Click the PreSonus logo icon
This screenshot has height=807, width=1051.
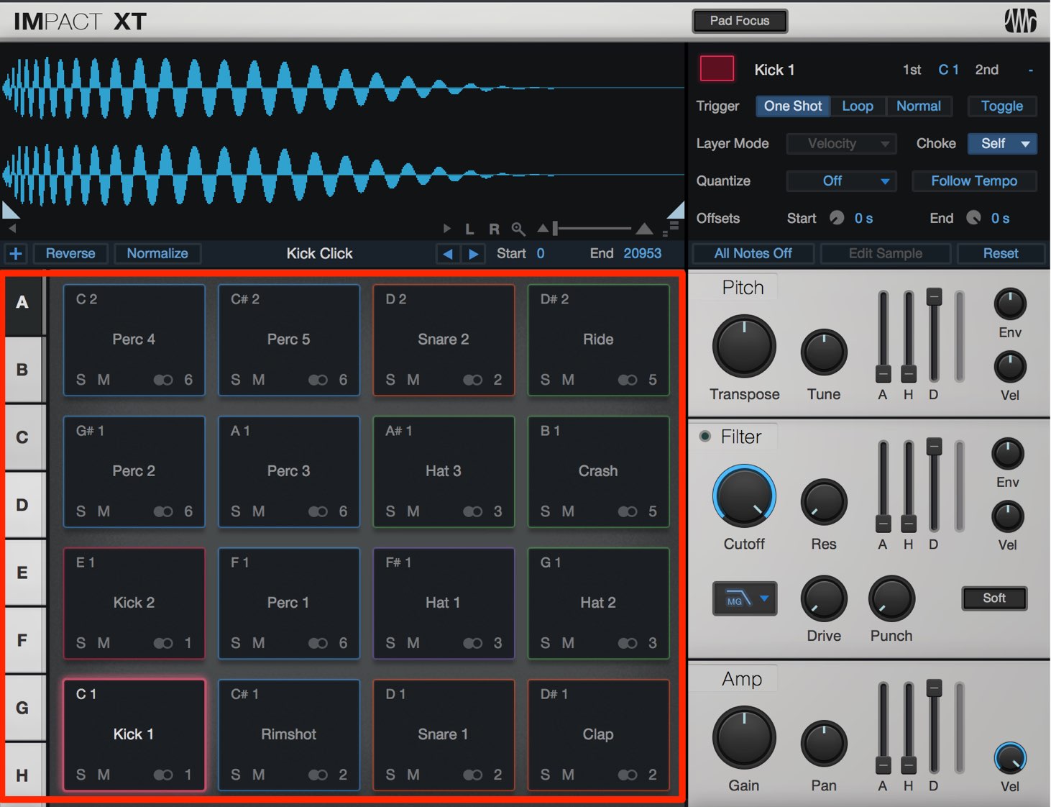click(1019, 21)
